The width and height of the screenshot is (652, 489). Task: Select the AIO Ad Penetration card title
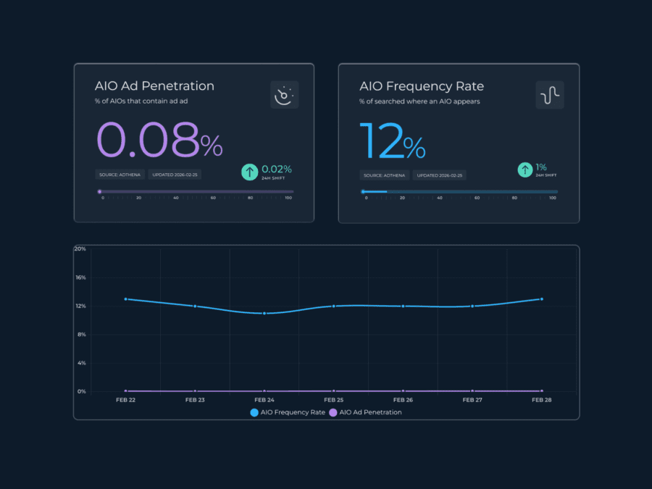tap(154, 85)
